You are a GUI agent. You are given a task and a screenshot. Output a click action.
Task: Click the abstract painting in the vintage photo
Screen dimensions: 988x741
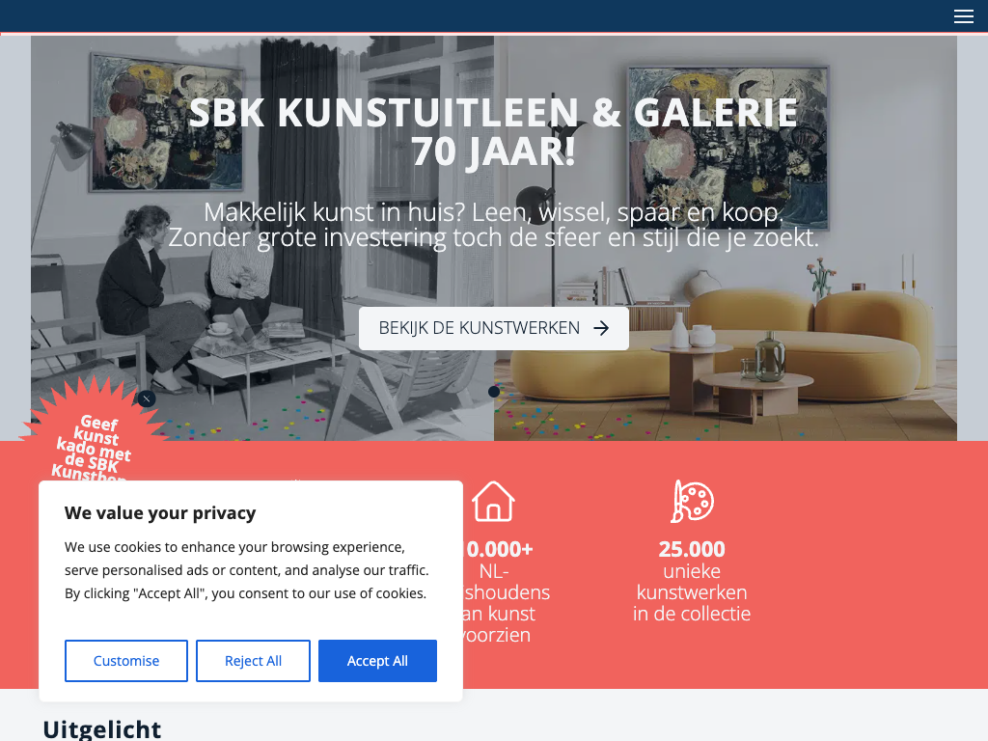pyautogui.click(x=167, y=122)
